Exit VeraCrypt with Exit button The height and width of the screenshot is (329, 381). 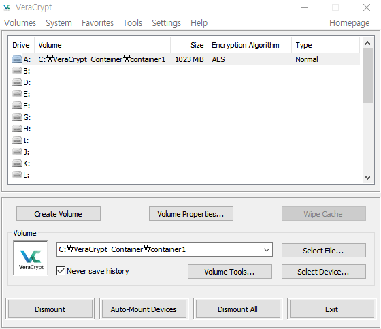[332, 309]
